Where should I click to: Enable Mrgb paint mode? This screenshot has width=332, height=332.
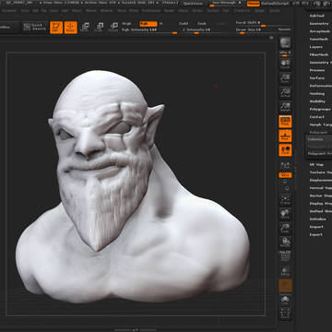tap(126, 24)
